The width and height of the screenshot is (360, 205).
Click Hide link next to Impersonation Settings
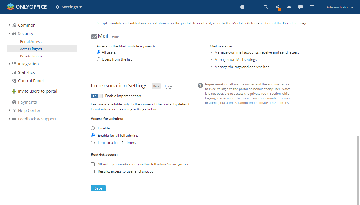[168, 86]
